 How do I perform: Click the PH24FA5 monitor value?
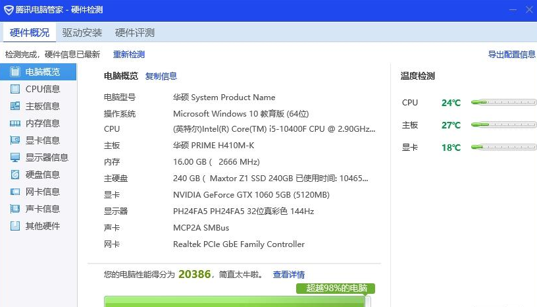click(243, 211)
